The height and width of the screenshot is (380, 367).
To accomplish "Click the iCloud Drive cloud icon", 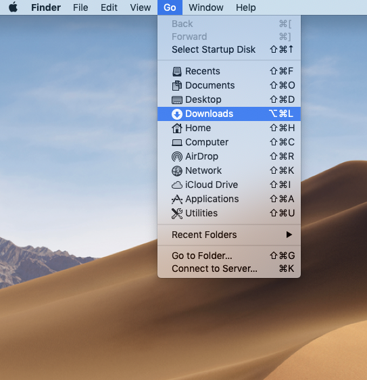I will (177, 185).
